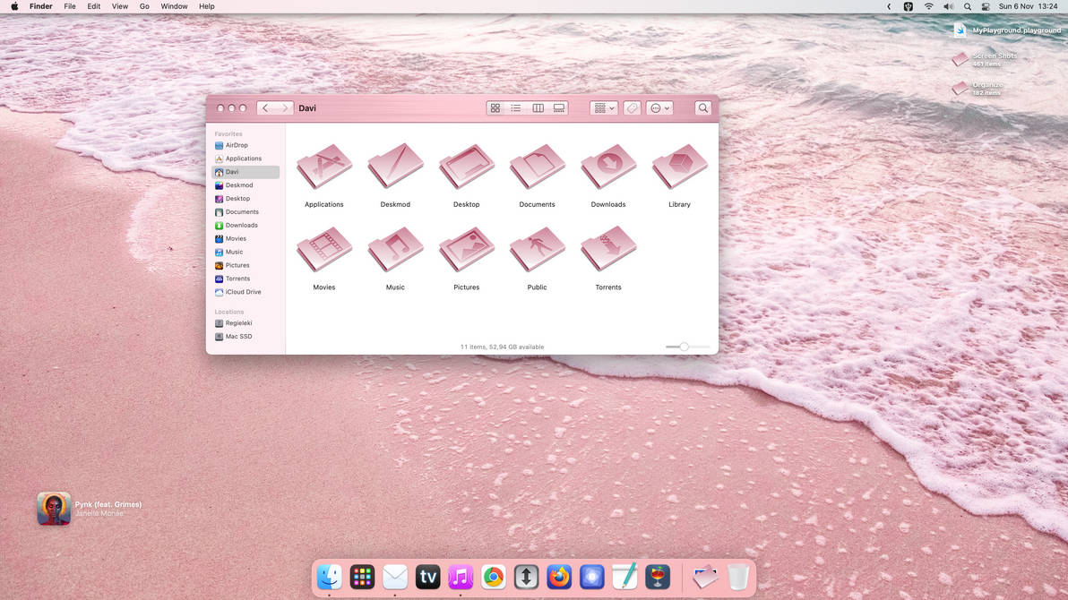
Task: Open Apple TV from the Dock
Action: pos(427,577)
